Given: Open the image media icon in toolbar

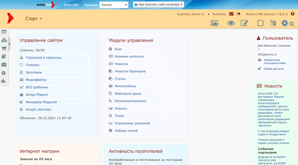Looking at the screenshot, I should click(214, 23).
